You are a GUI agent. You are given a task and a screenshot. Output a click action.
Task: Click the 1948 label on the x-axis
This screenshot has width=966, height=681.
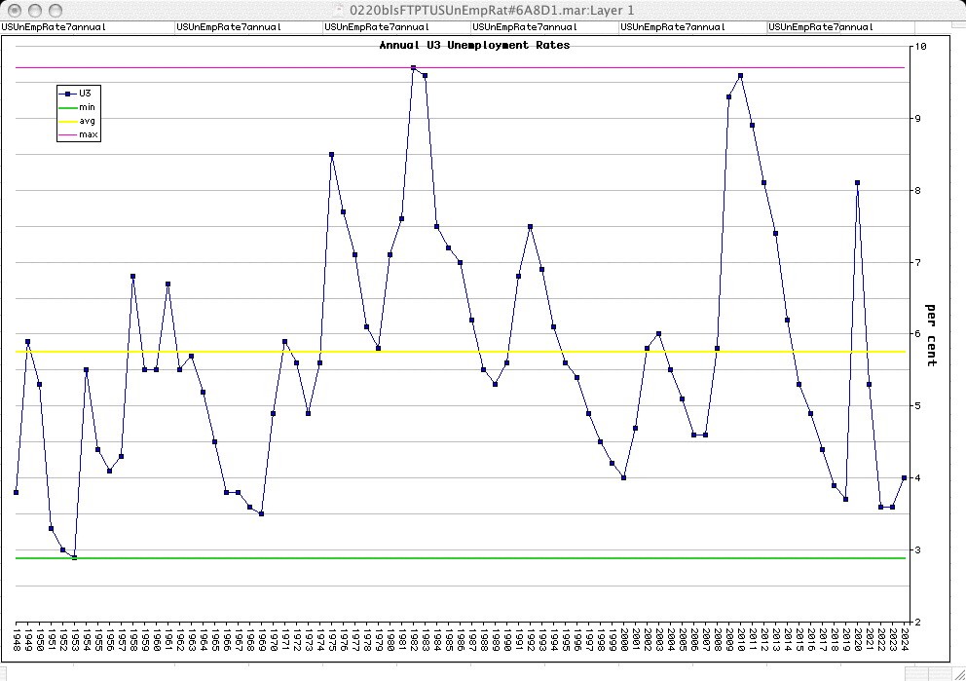click(17, 638)
